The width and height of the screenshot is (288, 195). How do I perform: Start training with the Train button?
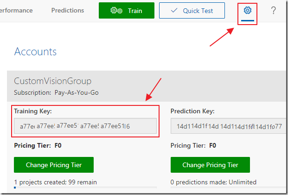pos(127,11)
